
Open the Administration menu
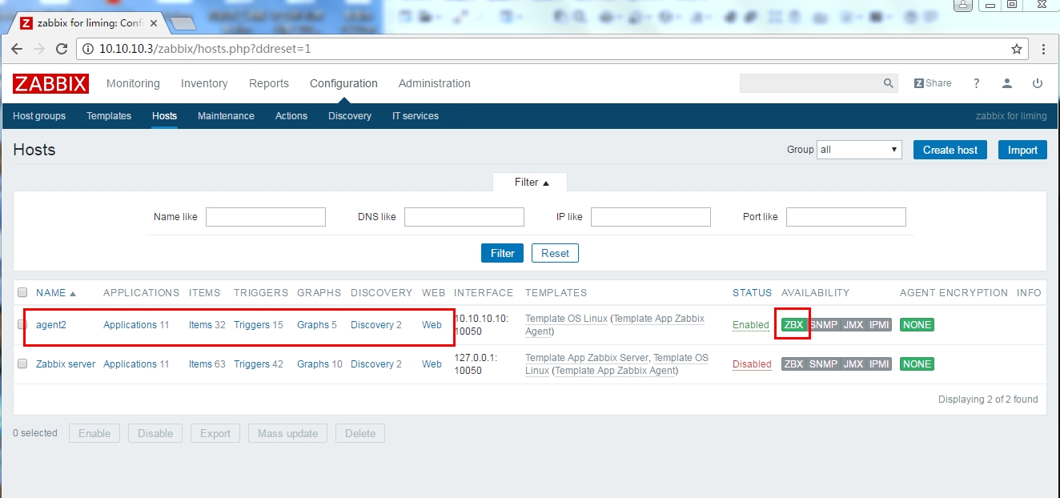(435, 83)
